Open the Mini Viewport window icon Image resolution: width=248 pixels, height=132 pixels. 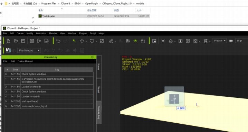(154, 41)
